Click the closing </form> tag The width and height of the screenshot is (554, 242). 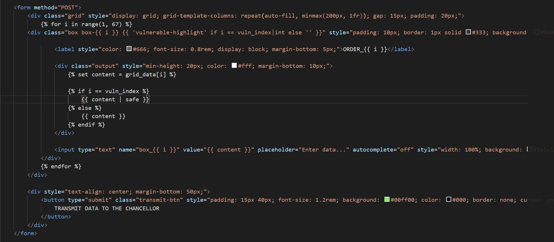[x=25, y=233]
